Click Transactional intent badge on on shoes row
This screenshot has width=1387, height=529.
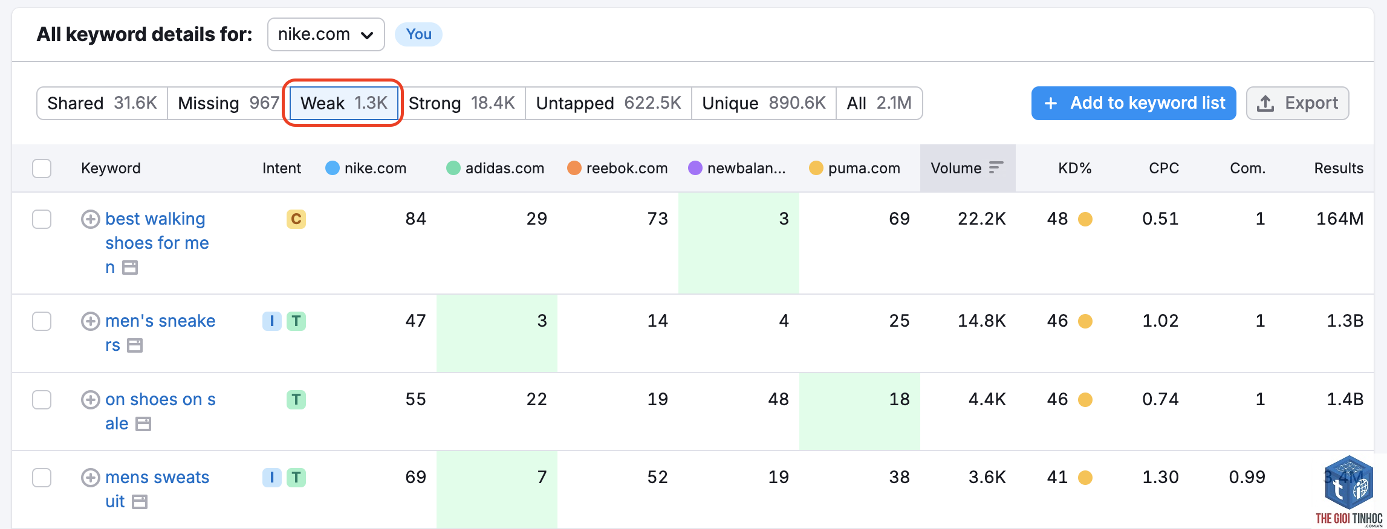[296, 399]
